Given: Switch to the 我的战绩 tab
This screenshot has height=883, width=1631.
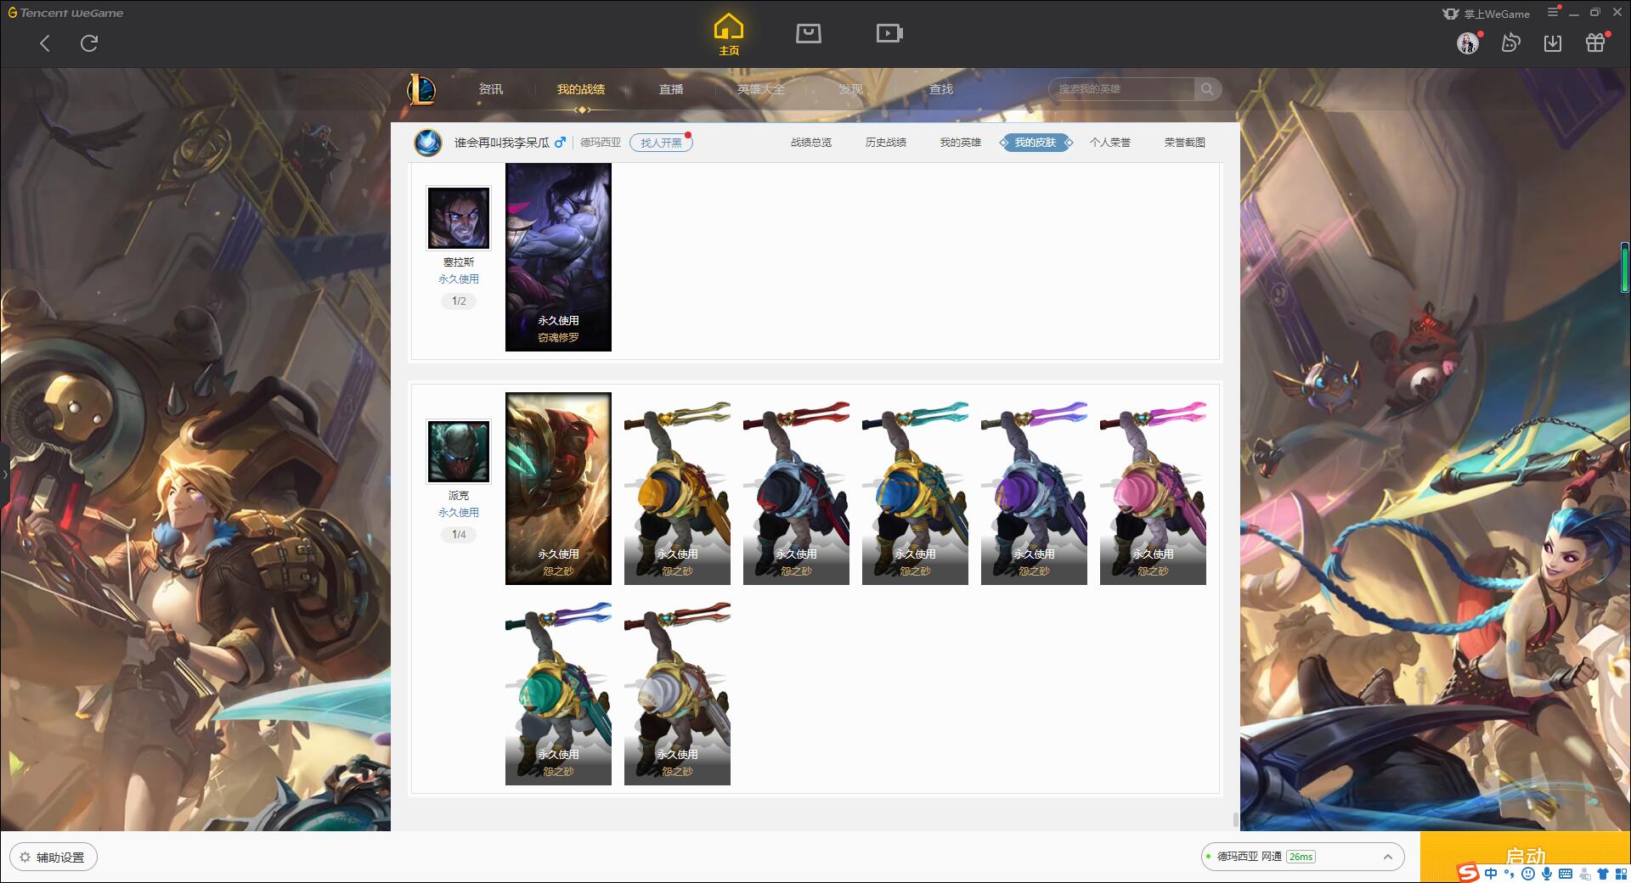Looking at the screenshot, I should [581, 89].
